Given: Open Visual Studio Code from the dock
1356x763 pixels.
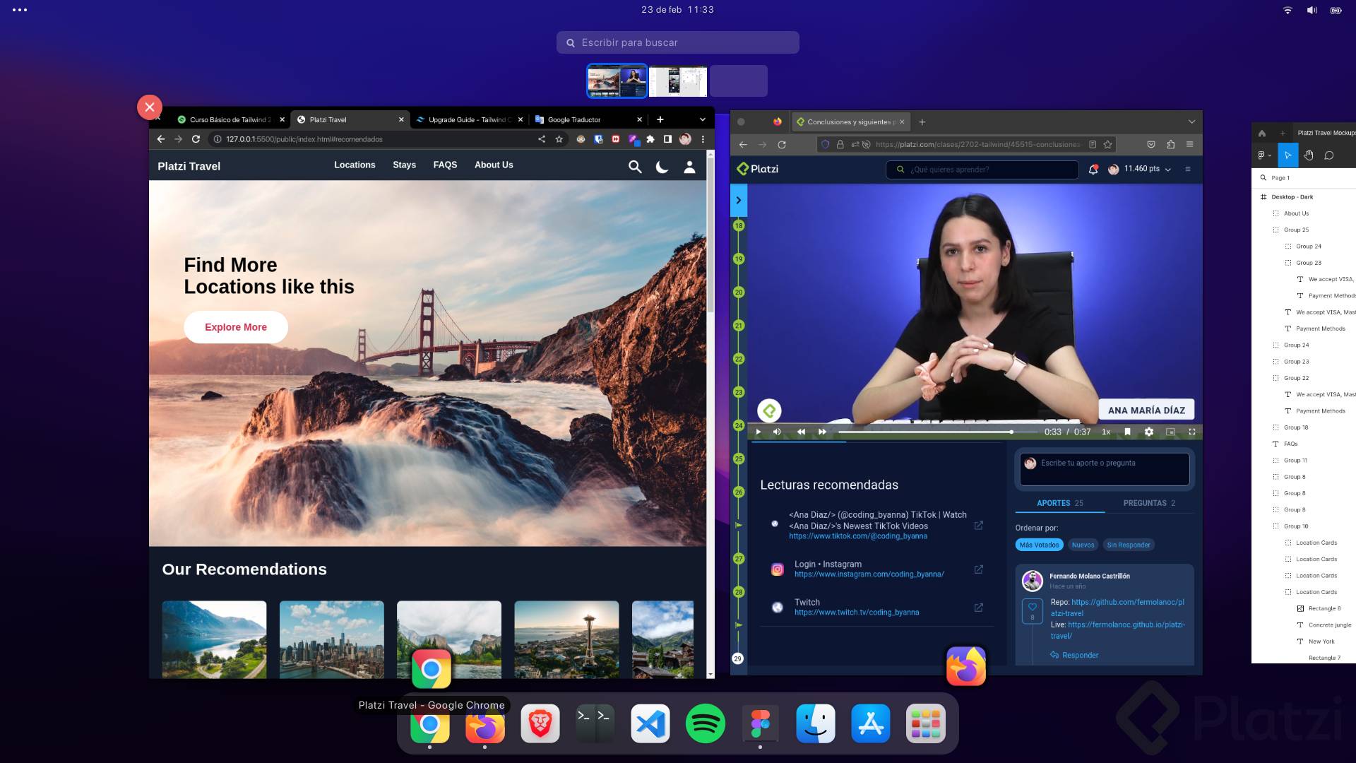Looking at the screenshot, I should click(x=650, y=723).
